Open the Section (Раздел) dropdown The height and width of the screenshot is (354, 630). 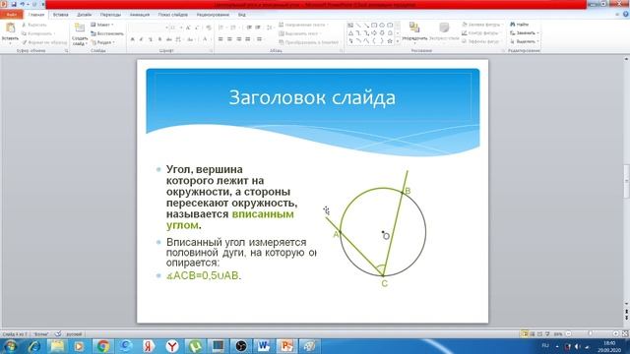pyautogui.click(x=102, y=42)
